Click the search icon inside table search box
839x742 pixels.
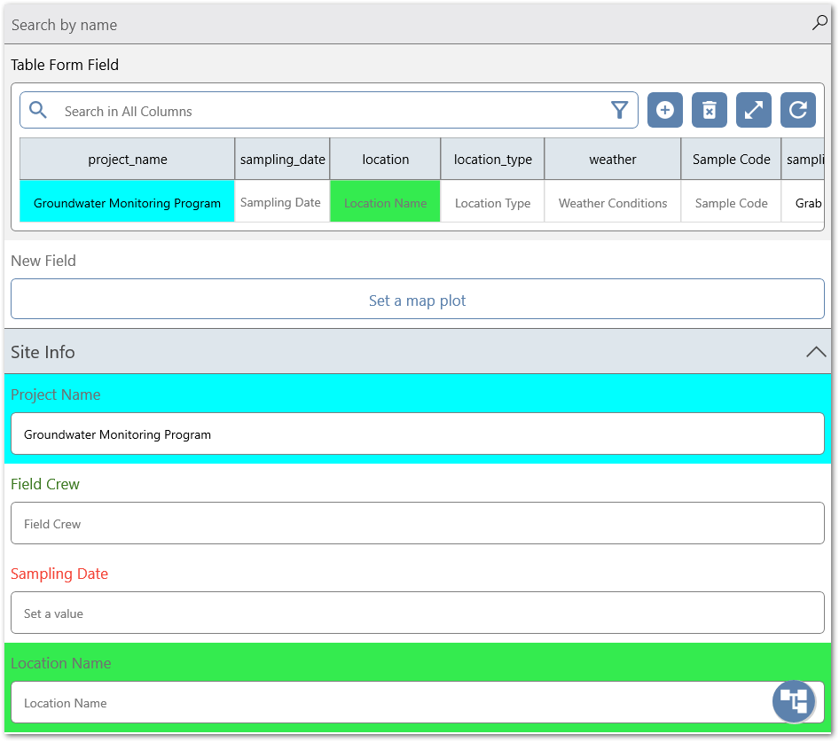pyautogui.click(x=38, y=110)
